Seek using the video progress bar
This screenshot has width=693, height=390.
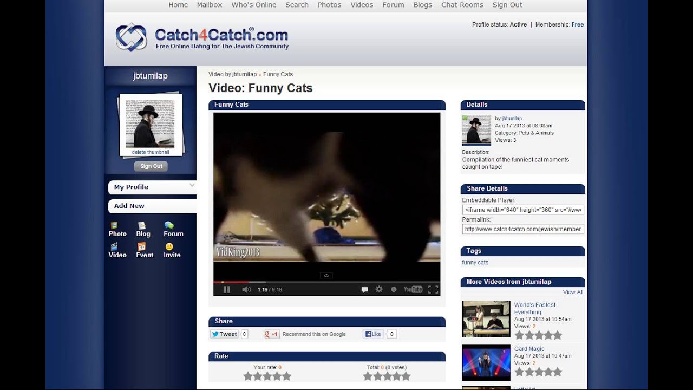(326, 282)
